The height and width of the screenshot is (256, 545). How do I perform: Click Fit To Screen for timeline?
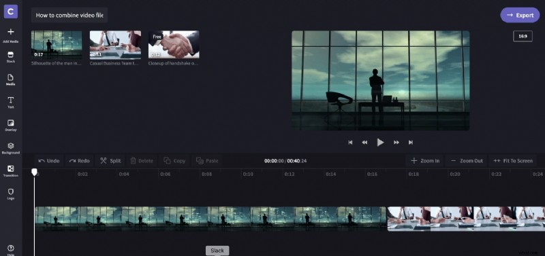[x=513, y=161]
